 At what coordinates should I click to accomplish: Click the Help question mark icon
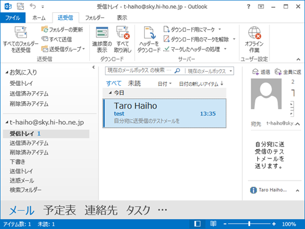pyautogui.click(x=248, y=6)
